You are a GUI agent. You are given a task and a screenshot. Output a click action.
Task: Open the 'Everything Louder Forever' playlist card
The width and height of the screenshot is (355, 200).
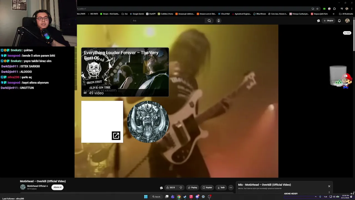[125, 72]
